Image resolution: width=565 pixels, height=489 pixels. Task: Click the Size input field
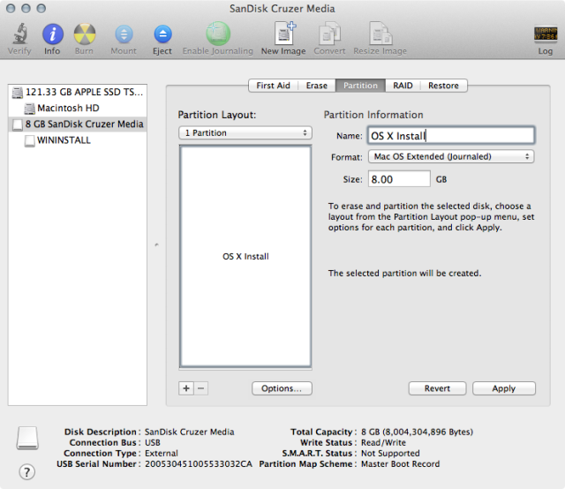pos(399,179)
